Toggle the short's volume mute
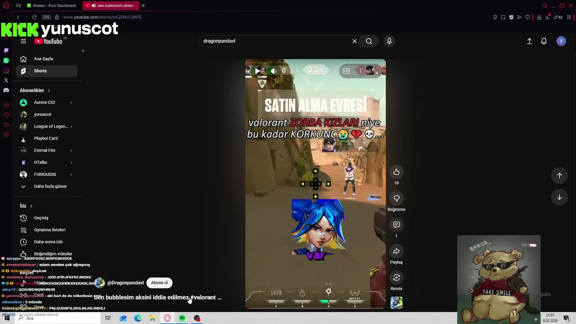 [x=274, y=71]
